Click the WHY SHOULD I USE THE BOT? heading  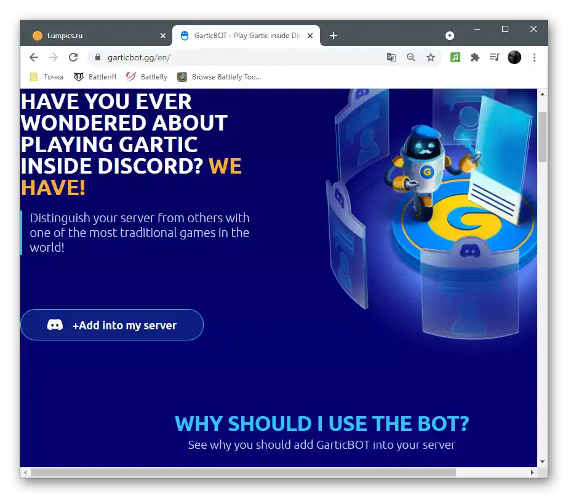coord(322,424)
